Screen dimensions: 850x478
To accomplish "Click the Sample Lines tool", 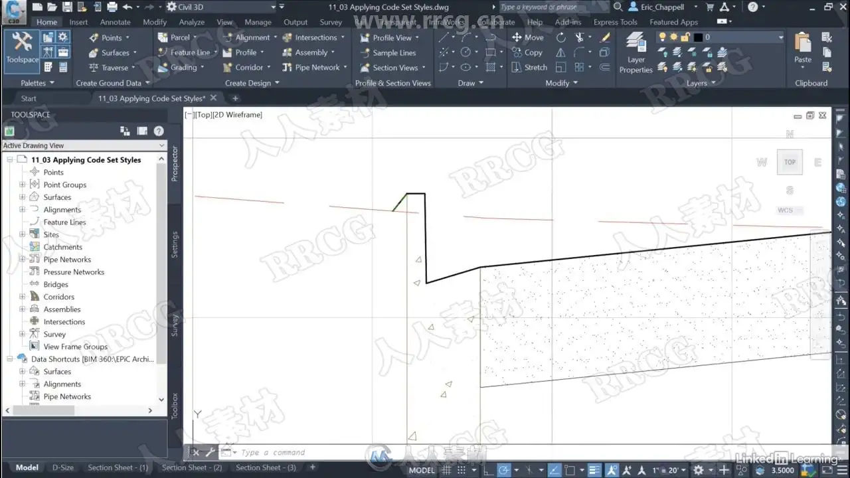I will point(388,52).
